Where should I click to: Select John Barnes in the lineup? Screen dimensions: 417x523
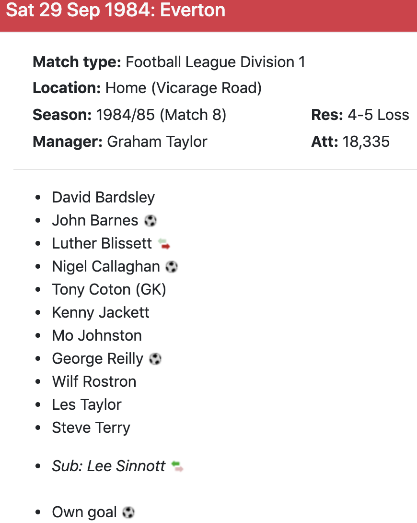pos(95,221)
